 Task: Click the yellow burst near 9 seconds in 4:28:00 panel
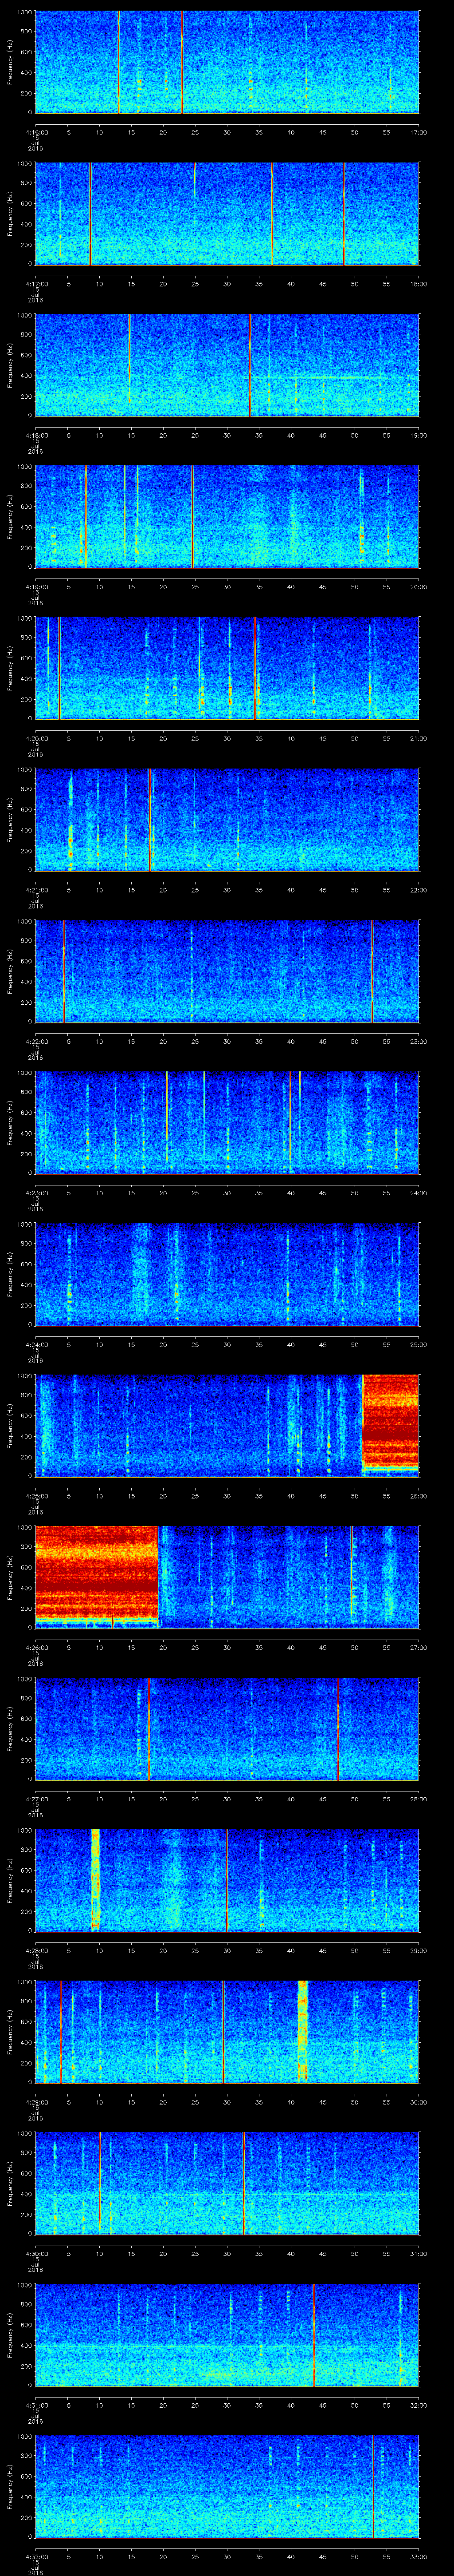[x=96, y=1880]
